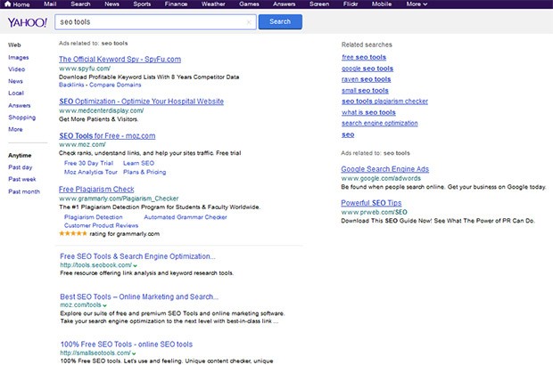Go to News in the top navigation bar

pos(111,4)
